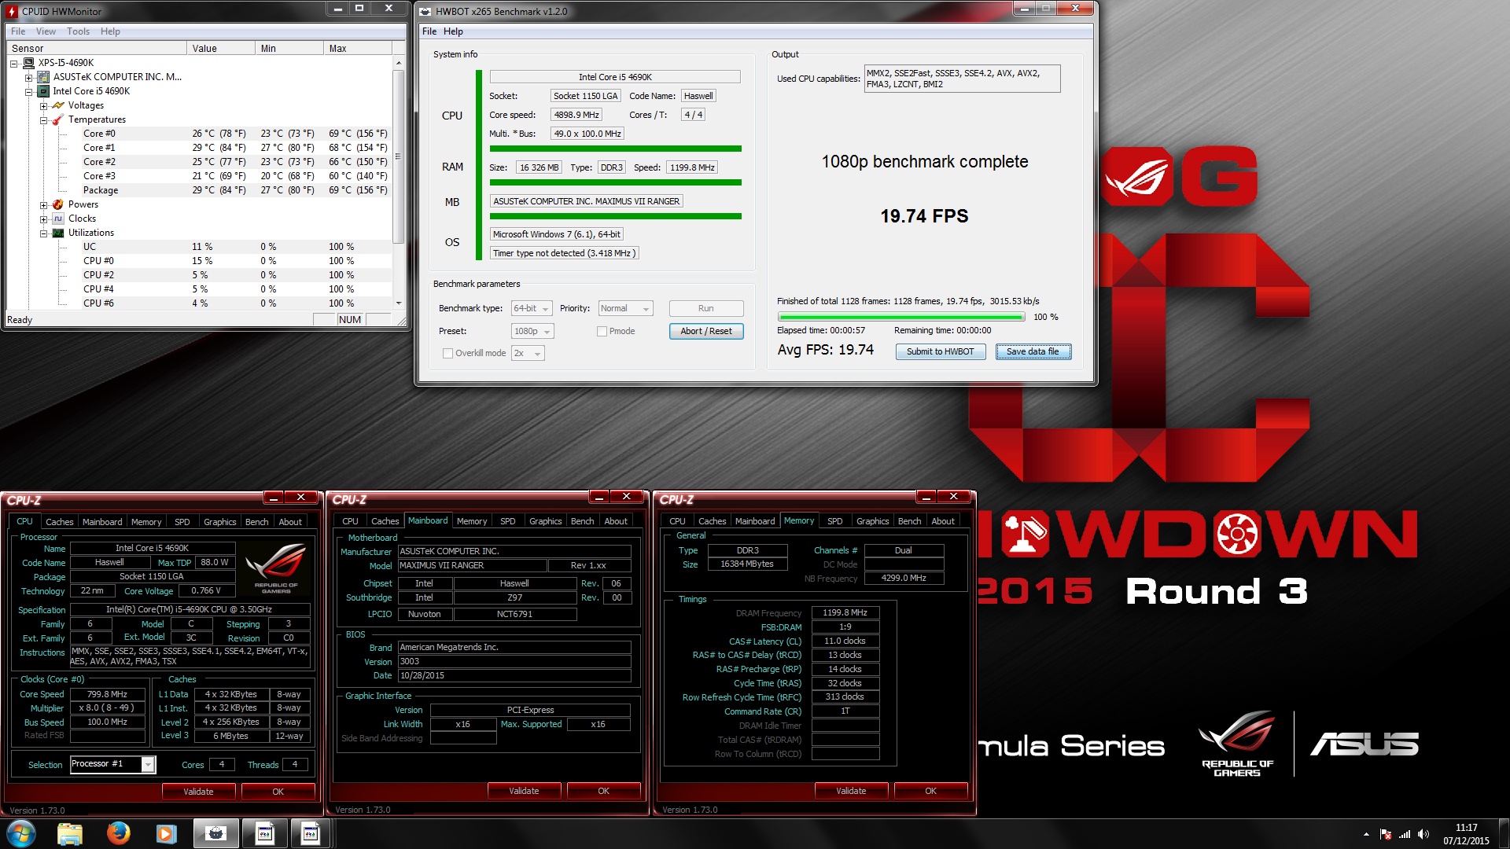This screenshot has width=1510, height=849.
Task: Switch to the HWBOT benchmark taskbar item
Action: pos(215,833)
